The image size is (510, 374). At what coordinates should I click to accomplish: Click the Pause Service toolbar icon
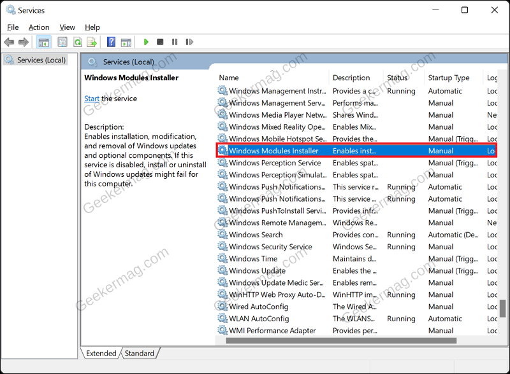click(x=175, y=42)
